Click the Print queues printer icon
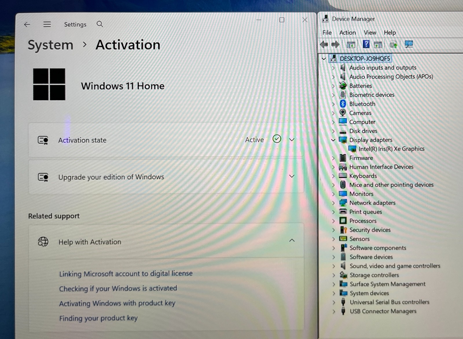This screenshot has height=339, width=463. (x=343, y=211)
